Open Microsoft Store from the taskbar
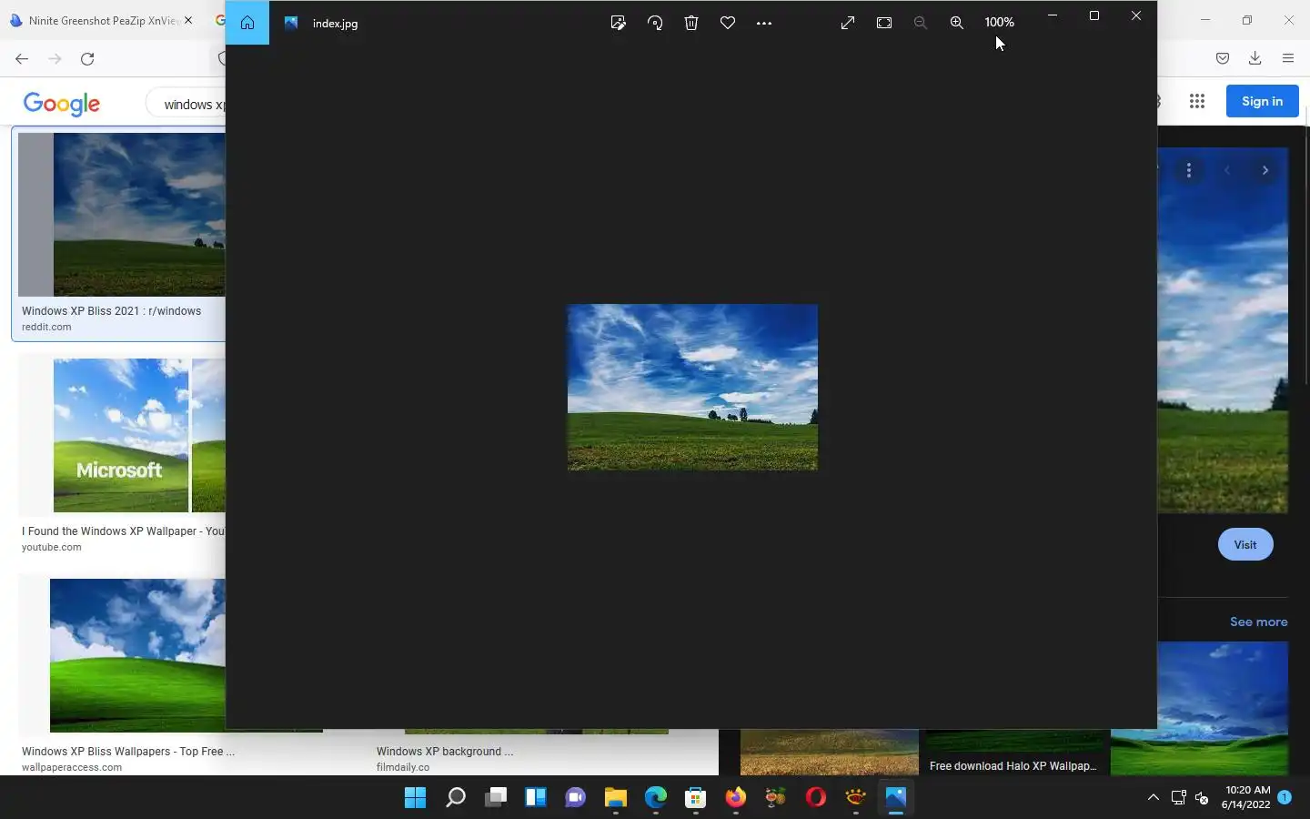The width and height of the screenshot is (1310, 819). tap(696, 798)
